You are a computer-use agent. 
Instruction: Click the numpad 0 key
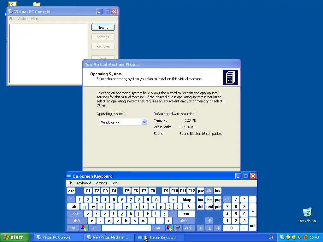(231, 228)
